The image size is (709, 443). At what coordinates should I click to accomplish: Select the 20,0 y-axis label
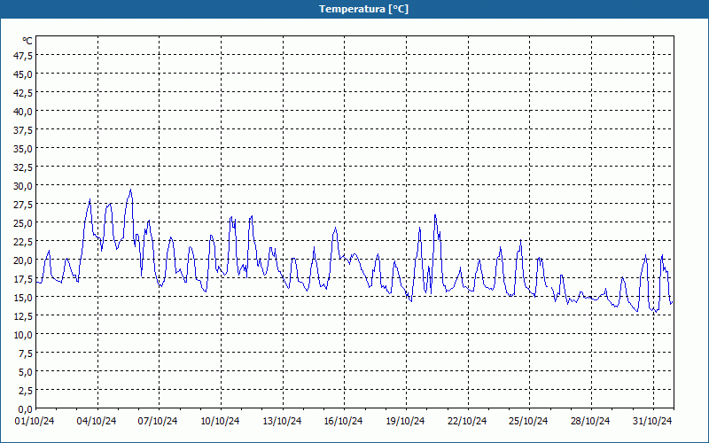pyautogui.click(x=24, y=260)
